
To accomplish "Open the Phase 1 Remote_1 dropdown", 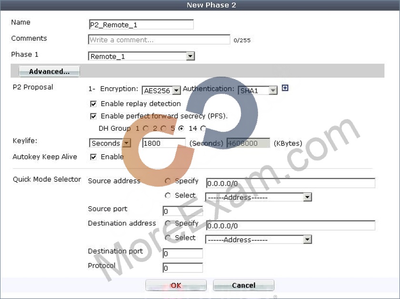I will tap(141, 56).
